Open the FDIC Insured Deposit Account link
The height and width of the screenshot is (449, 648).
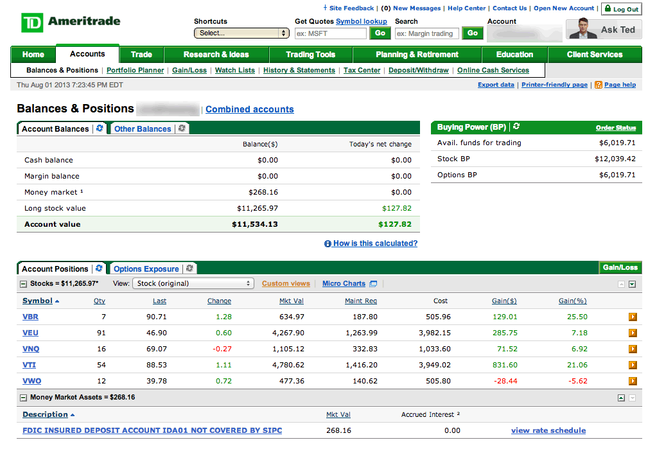pos(152,430)
